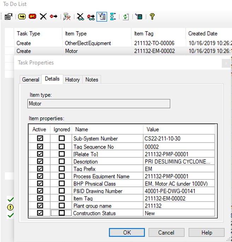This screenshot has width=232, height=242.
Task: Click the yellow question mark help icon
Action: (x=152, y=16)
